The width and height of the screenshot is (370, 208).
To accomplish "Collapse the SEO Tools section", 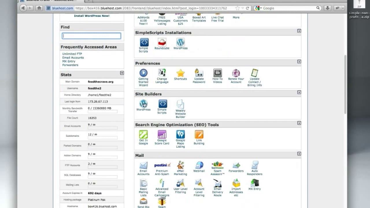I will [299, 123].
